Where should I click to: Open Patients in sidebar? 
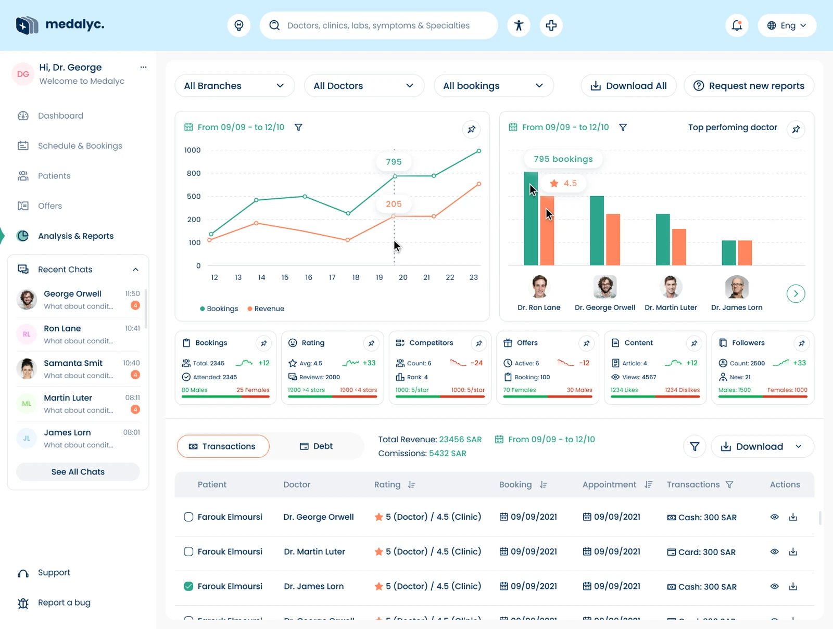coord(44,176)
